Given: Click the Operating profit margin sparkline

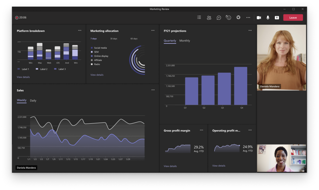Looking at the screenshot, I should pos(227,148).
